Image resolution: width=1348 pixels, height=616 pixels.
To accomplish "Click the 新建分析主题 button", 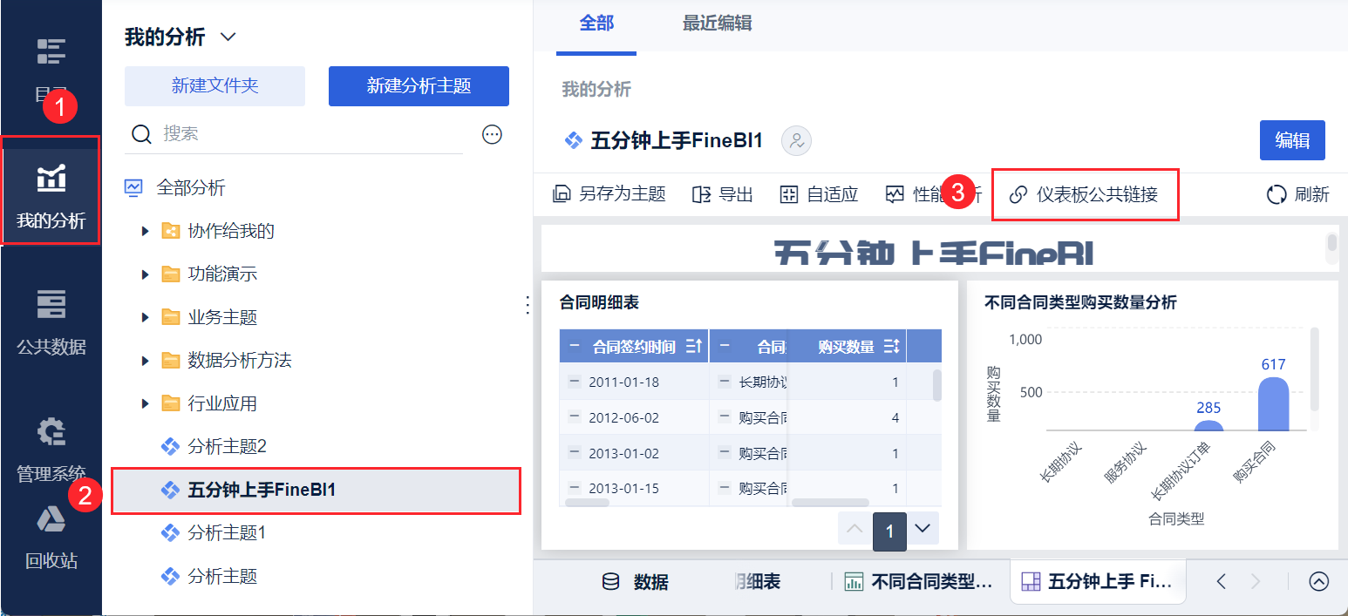I will tap(419, 86).
